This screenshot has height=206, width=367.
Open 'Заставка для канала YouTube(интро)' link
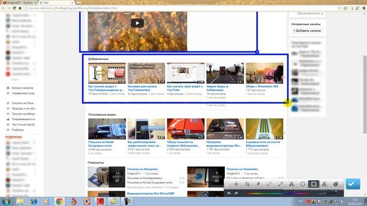pyautogui.click(x=142, y=88)
